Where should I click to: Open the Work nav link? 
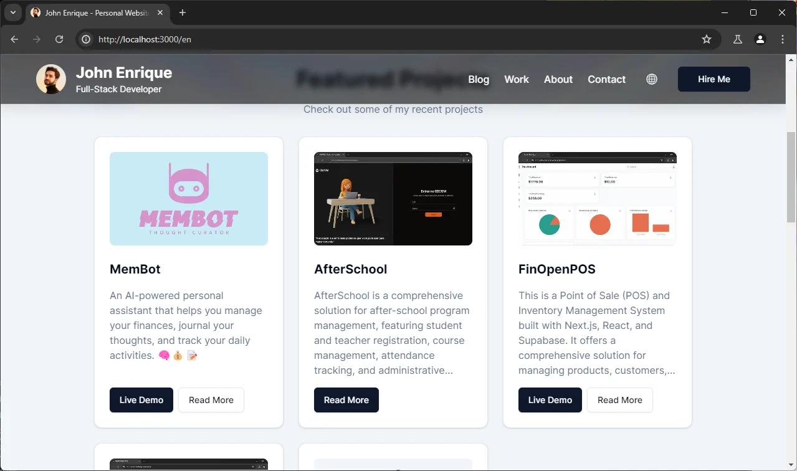pos(517,79)
